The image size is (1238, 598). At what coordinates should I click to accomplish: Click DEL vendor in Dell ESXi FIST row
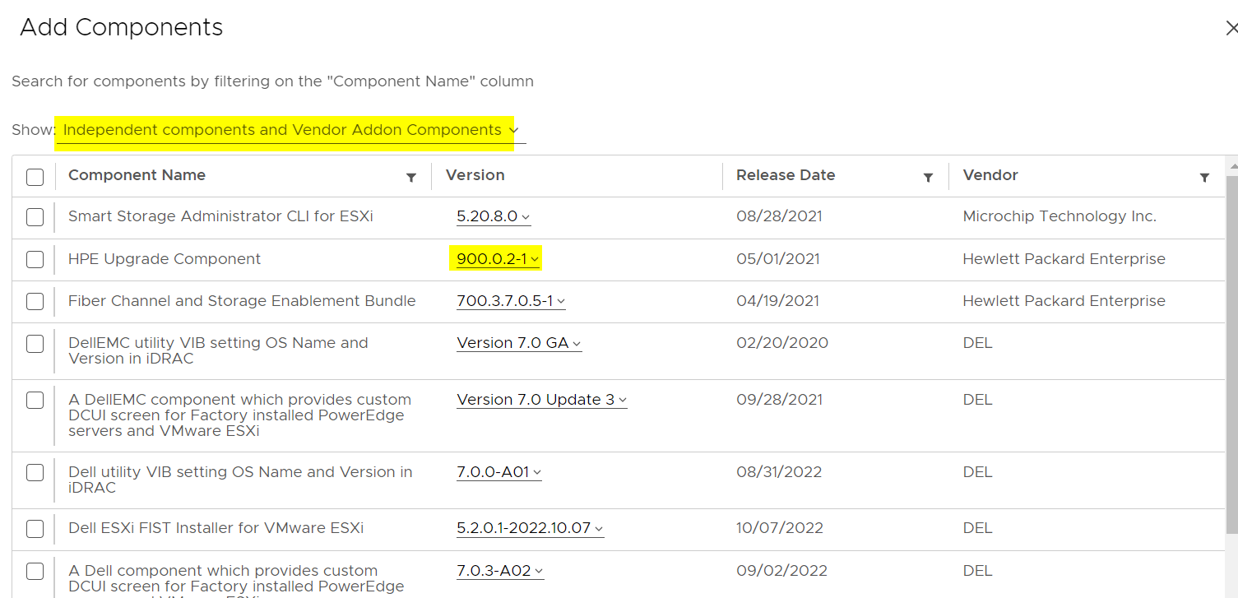tap(977, 527)
